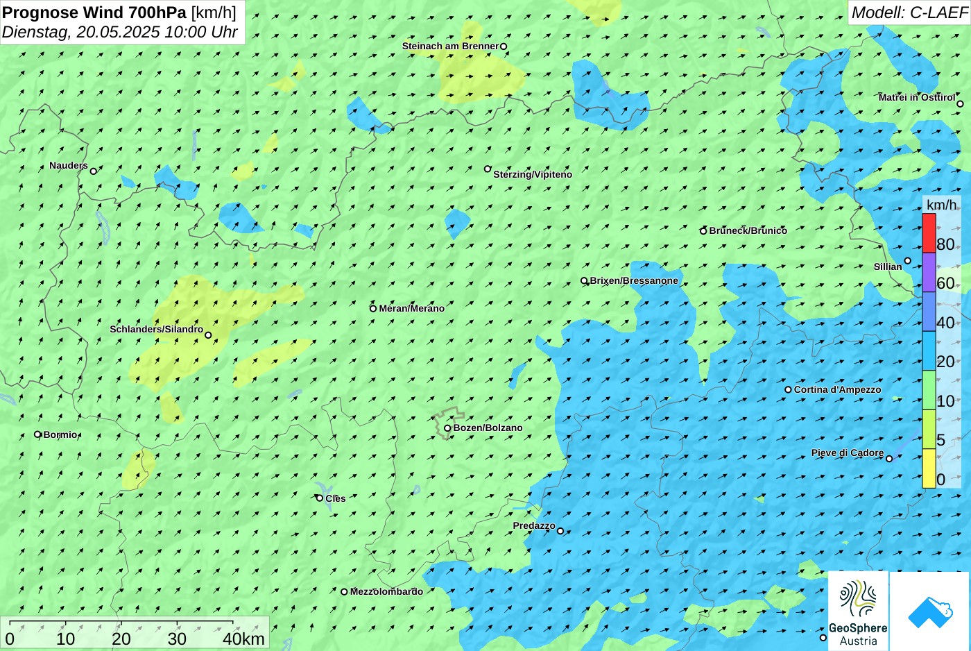Select the Bruneck/Brunico location dot
Image resolution: width=971 pixels, height=651 pixels.
coord(703,231)
